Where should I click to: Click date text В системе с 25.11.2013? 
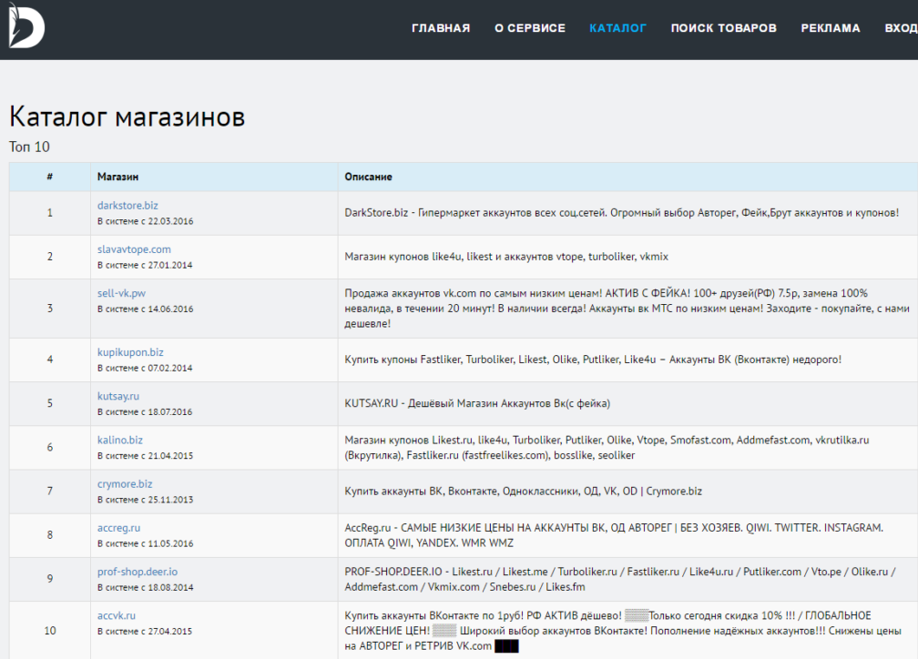pyautogui.click(x=145, y=500)
